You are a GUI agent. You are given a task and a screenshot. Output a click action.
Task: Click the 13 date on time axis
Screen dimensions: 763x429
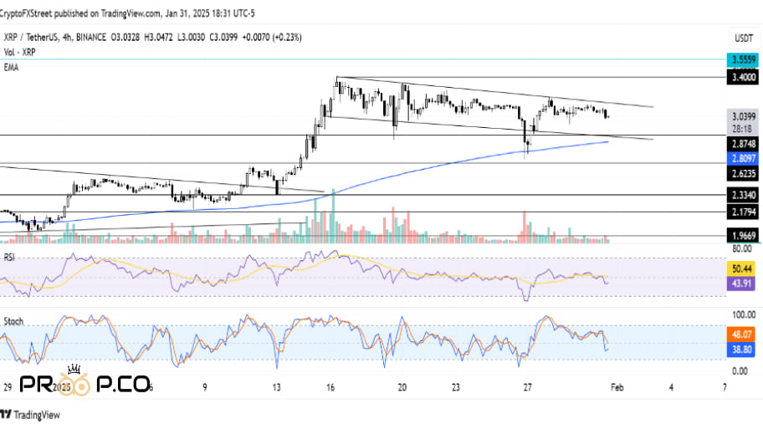coord(276,387)
